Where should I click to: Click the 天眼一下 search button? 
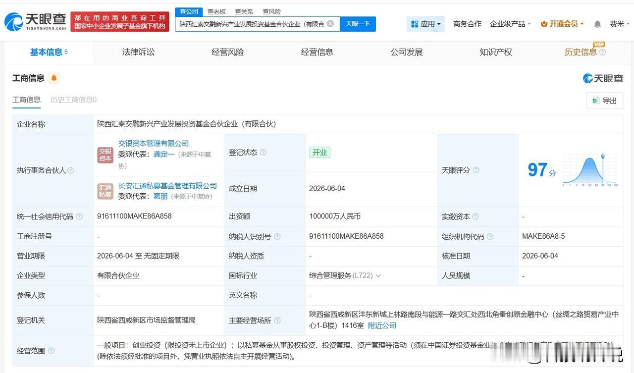click(358, 24)
